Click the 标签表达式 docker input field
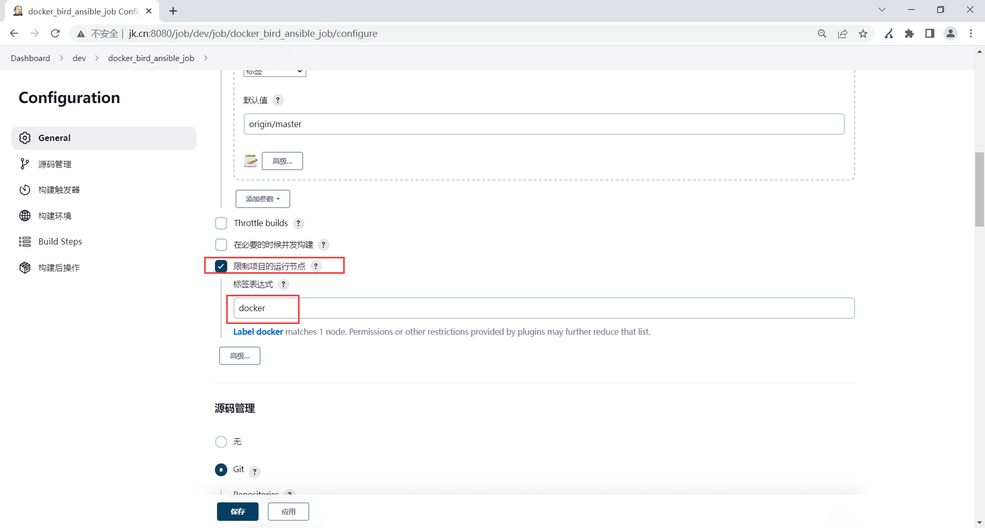 pos(544,308)
